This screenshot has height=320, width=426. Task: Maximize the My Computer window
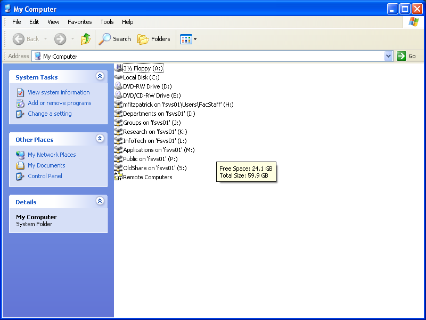[x=405, y=9]
